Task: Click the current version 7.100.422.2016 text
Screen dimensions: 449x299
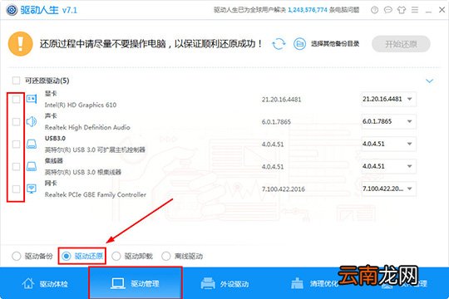Action: (284, 189)
